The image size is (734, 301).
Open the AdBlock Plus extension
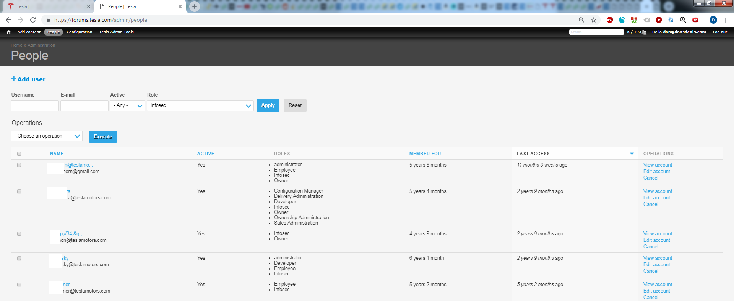[x=610, y=20]
